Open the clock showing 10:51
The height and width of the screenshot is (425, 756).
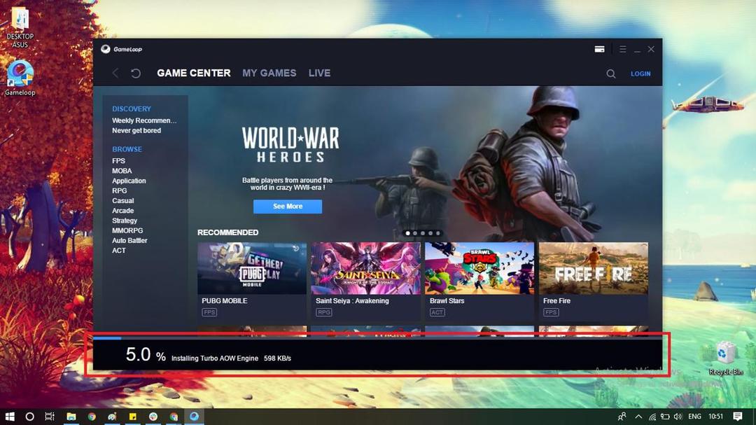716,417
